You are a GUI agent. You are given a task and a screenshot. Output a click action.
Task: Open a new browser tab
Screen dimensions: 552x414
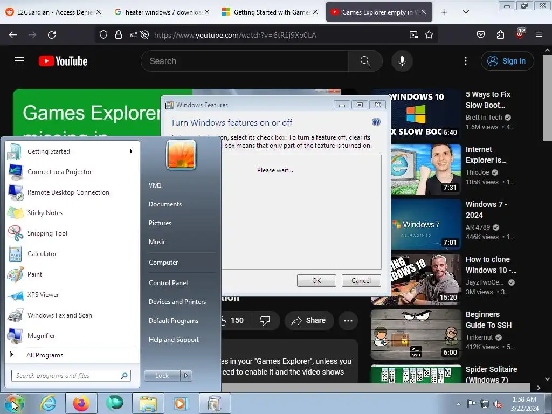[444, 12]
